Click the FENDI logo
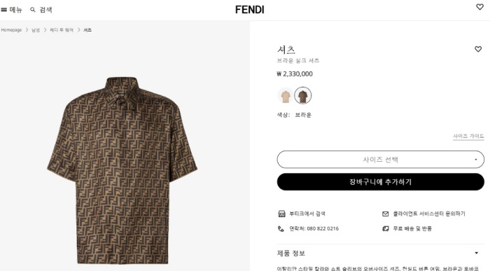 point(250,10)
